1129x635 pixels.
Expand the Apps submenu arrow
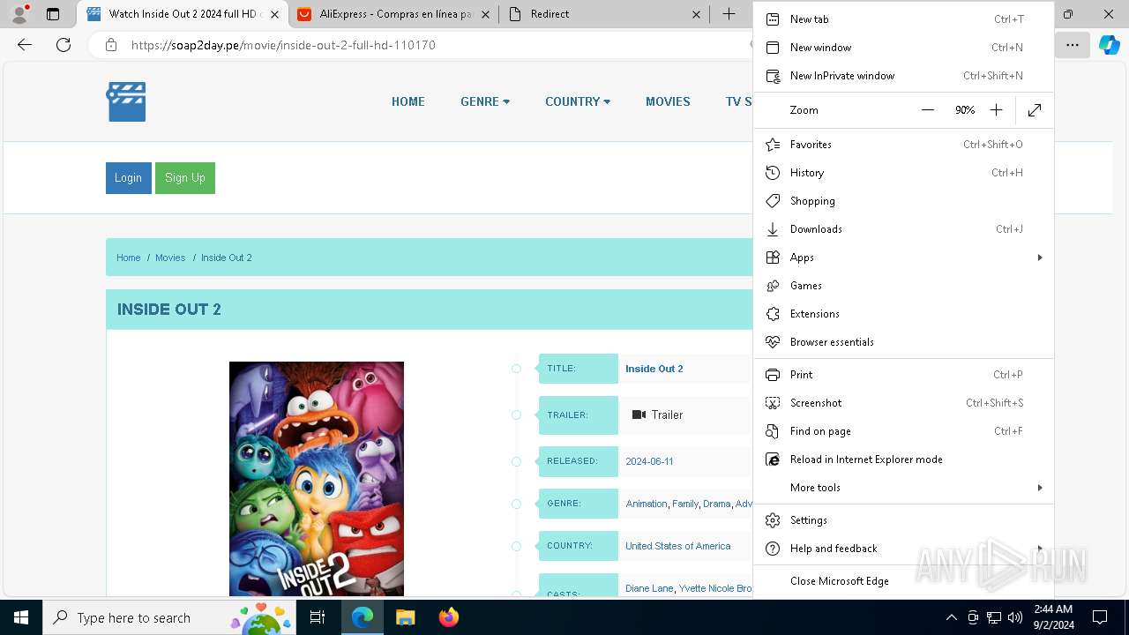click(x=1040, y=258)
